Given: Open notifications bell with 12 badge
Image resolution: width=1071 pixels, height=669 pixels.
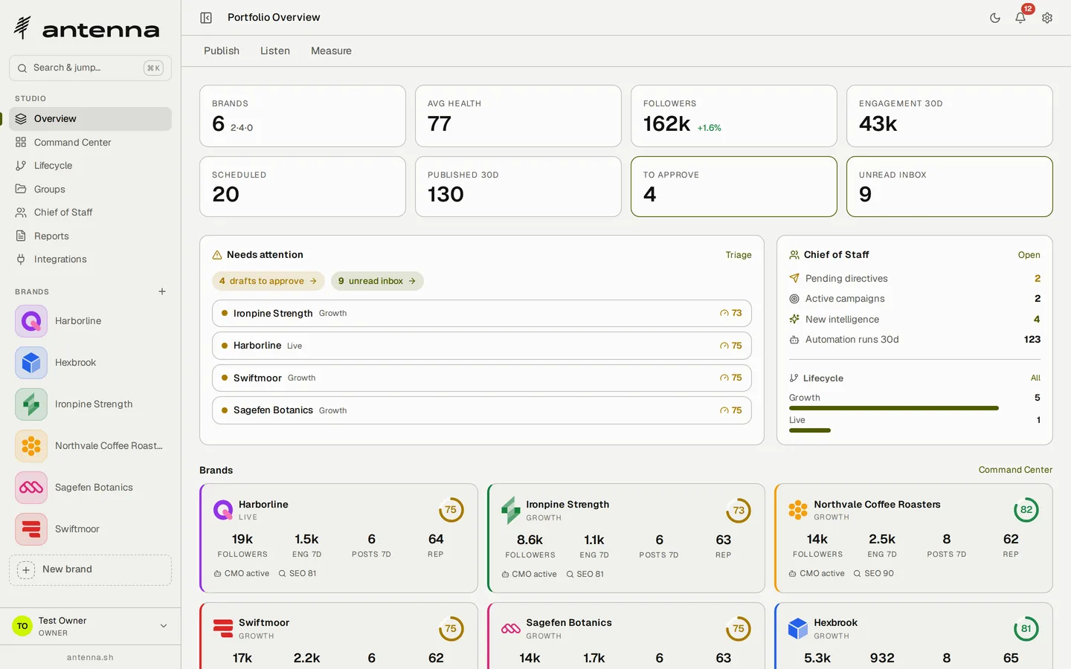Looking at the screenshot, I should click(1020, 18).
